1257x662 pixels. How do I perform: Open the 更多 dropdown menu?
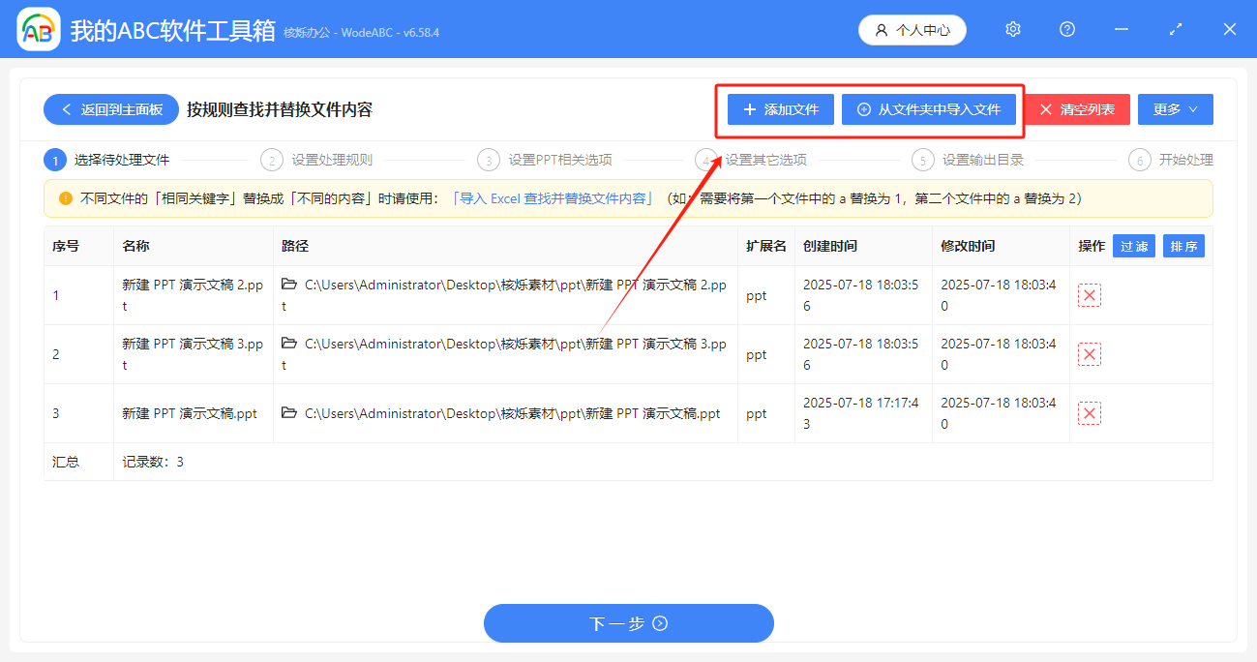(1174, 109)
